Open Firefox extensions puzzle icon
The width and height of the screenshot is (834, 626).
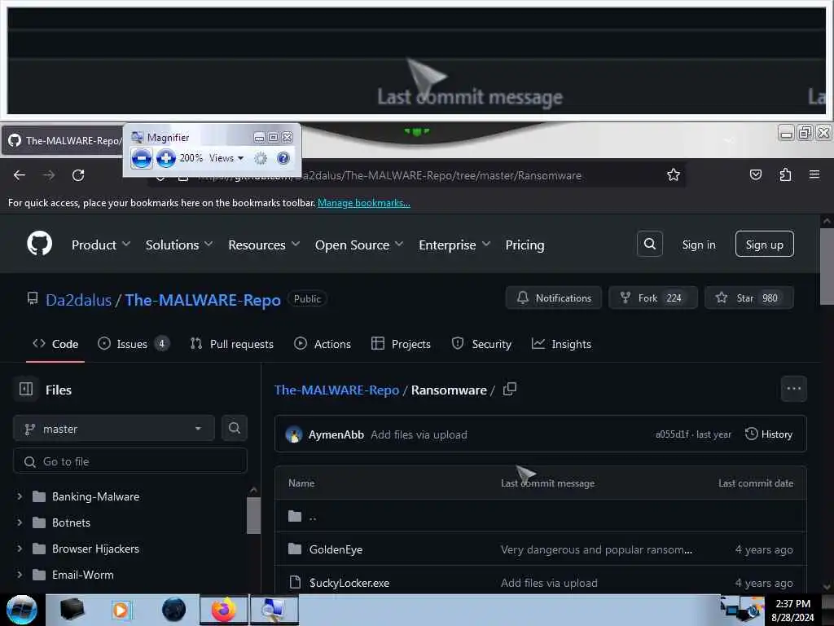[x=785, y=174]
